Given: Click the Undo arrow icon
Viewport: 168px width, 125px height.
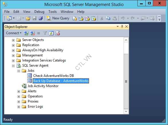Looking at the screenshot, I should pyautogui.click(x=122, y=18).
